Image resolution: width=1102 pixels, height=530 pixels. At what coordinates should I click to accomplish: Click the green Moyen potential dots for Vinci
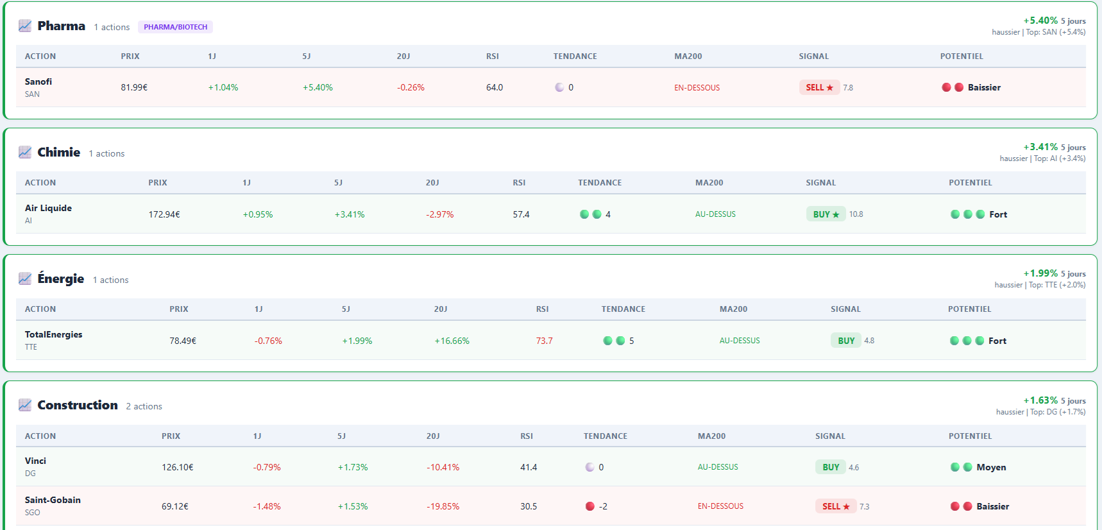coord(960,467)
